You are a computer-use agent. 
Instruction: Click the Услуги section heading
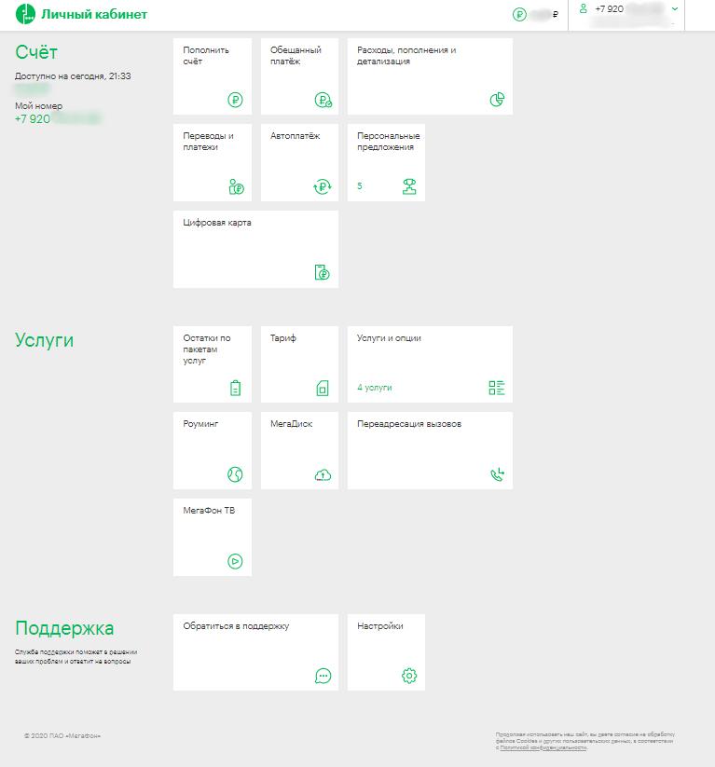click(44, 340)
